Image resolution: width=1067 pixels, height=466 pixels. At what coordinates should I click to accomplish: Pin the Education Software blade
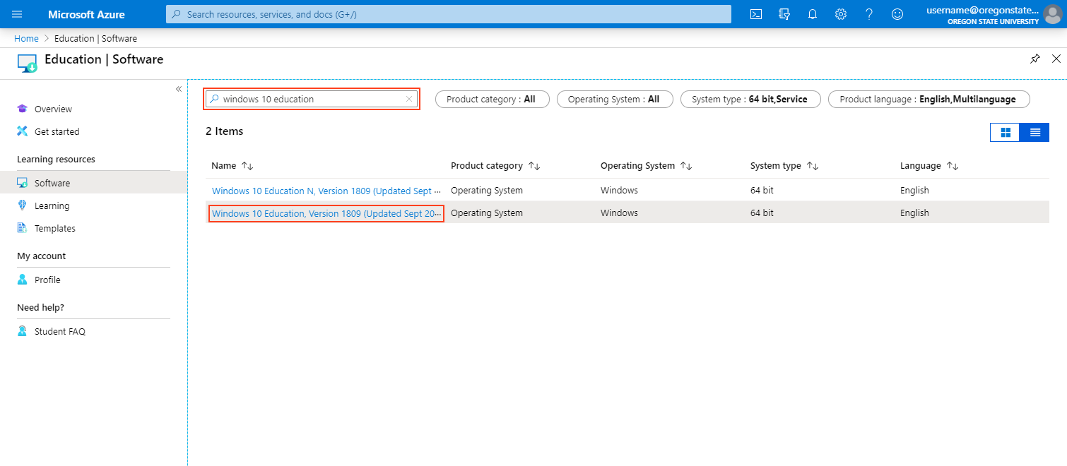1034,59
